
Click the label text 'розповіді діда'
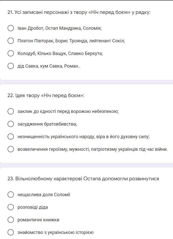(33, 207)
